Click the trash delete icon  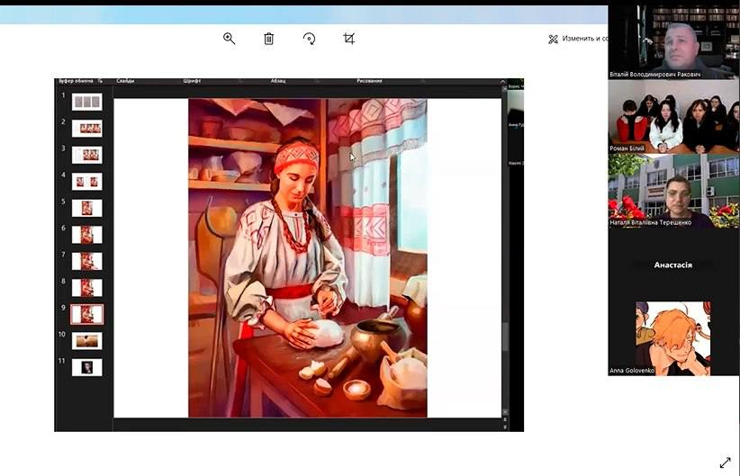point(268,39)
